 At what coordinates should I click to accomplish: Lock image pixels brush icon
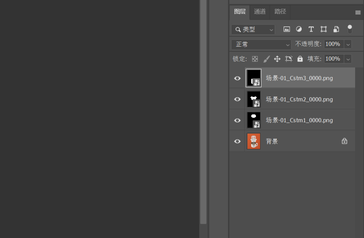266,59
